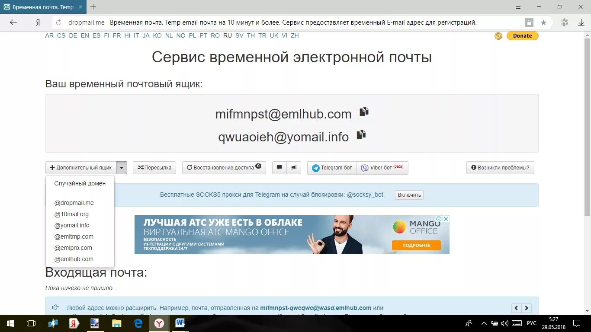Close the ad with the X icon
Screen dimensions: 591x332
tap(446, 219)
